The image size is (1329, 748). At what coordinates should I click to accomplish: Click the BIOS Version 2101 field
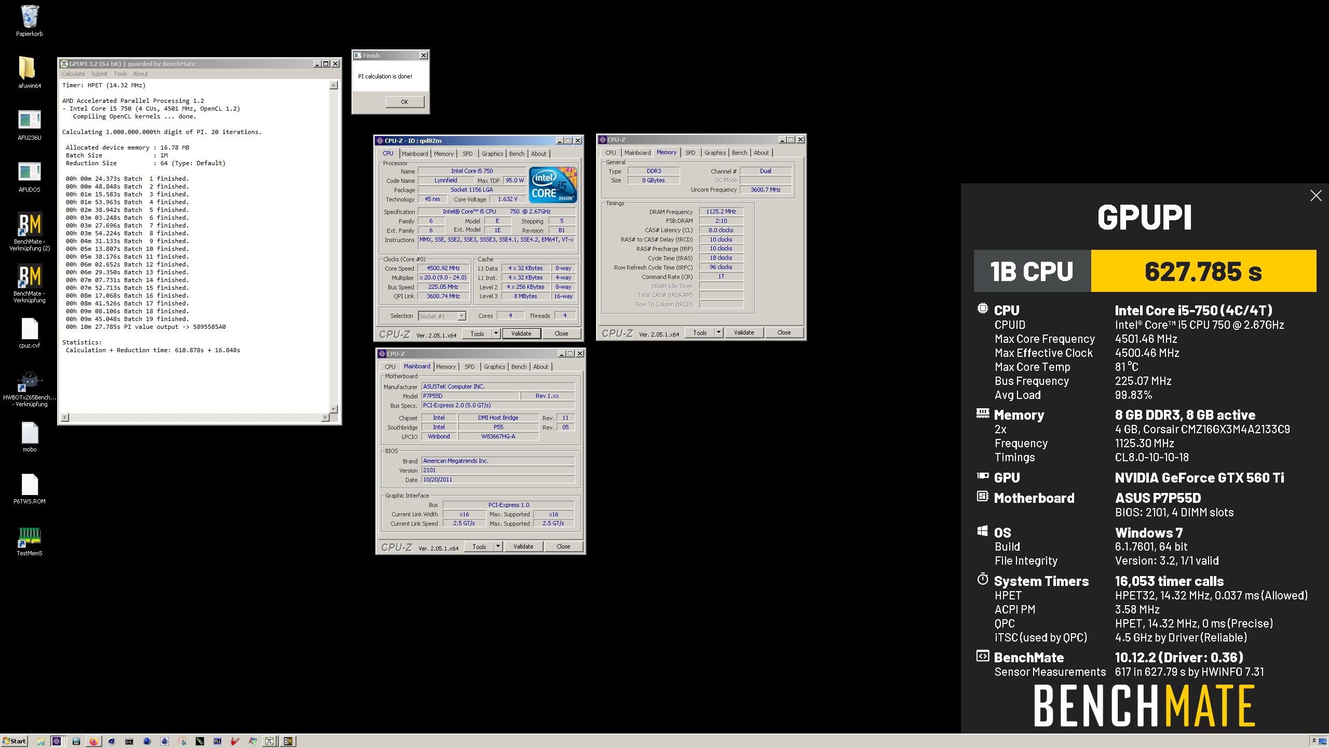[x=498, y=470]
